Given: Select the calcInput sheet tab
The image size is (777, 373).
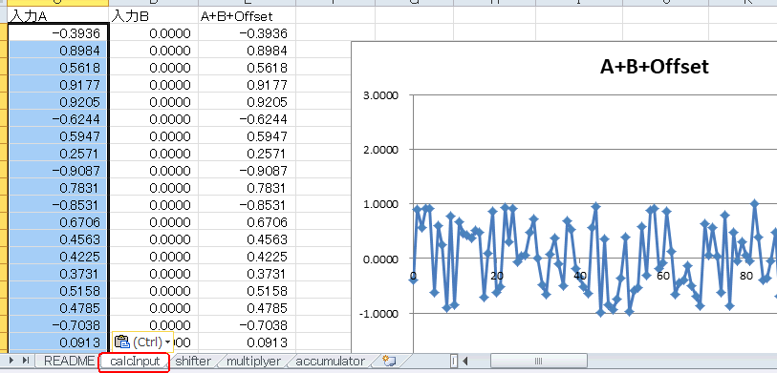Looking at the screenshot, I should pyautogui.click(x=135, y=362).
